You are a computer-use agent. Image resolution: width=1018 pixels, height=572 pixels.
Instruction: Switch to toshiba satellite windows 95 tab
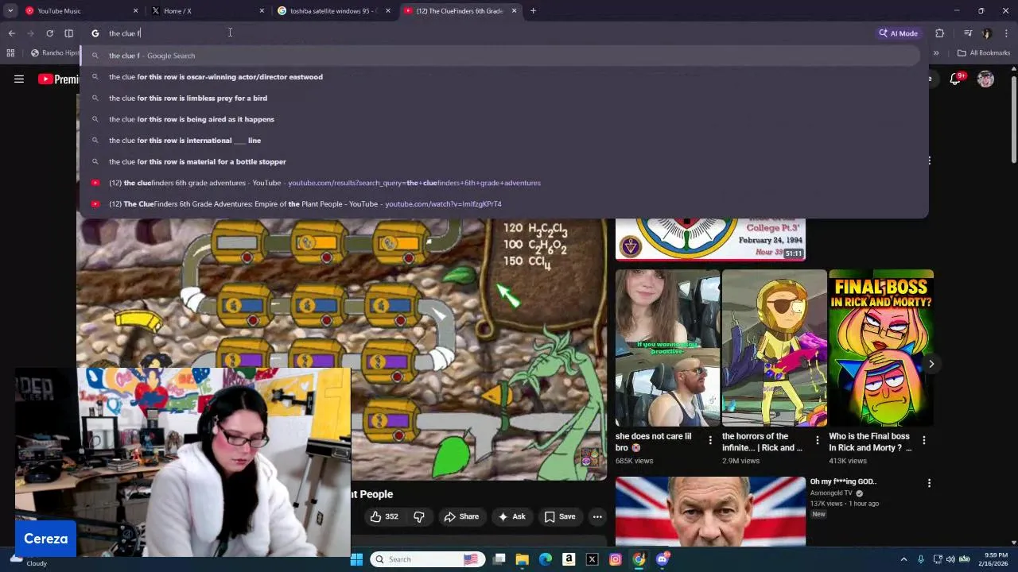pos(332,10)
